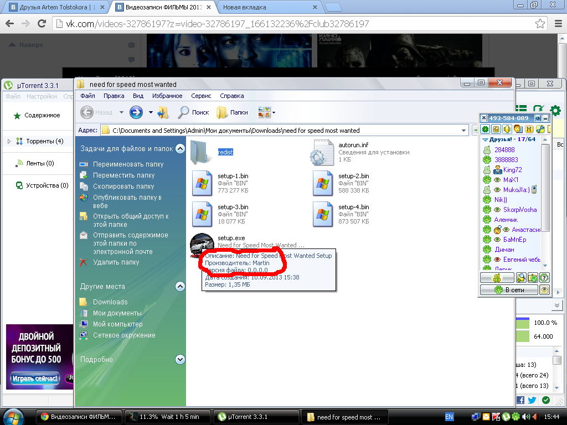Click the H history icon in messenger

tap(529, 129)
